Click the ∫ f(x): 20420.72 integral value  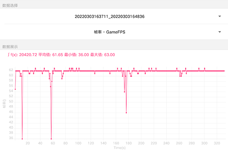click(x=22, y=55)
